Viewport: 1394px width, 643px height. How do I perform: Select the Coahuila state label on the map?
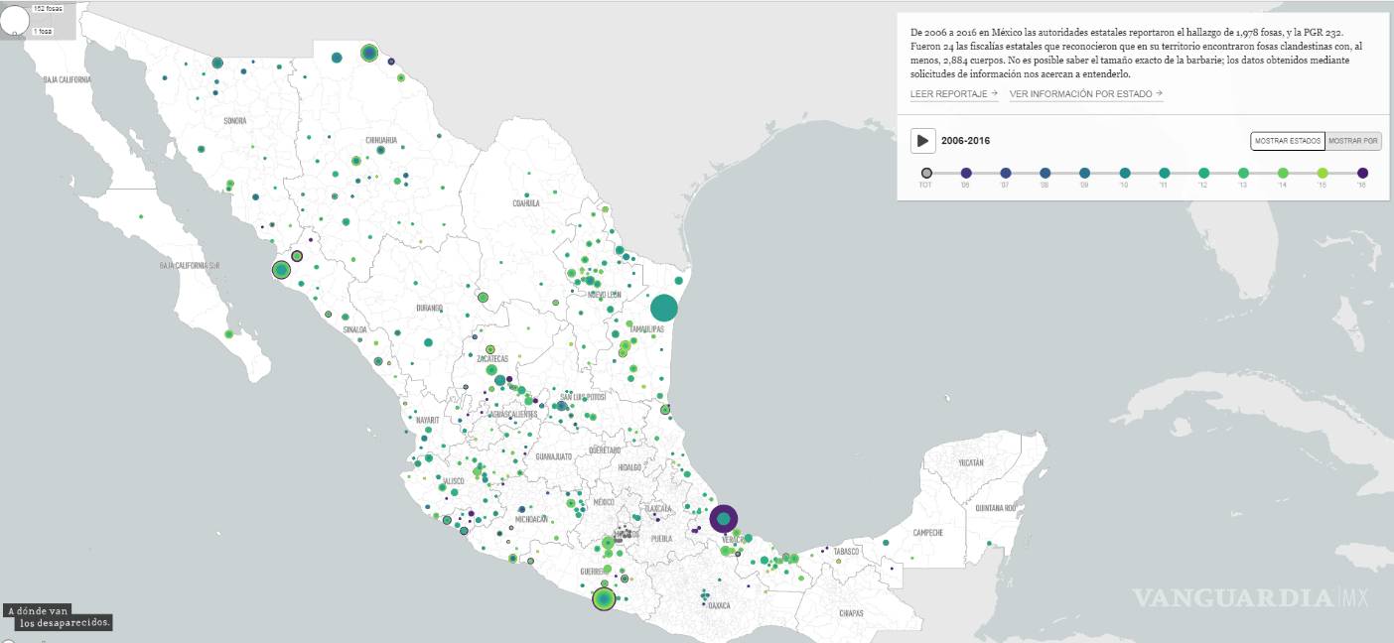pyautogui.click(x=526, y=203)
